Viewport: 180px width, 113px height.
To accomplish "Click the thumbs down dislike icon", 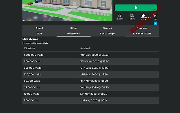I will coord(155,15).
